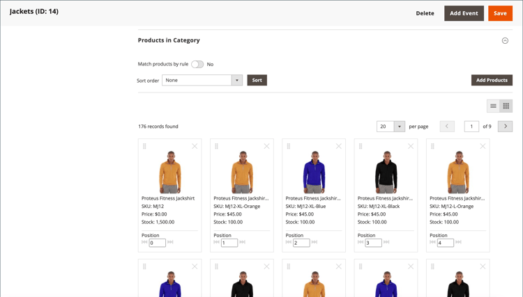Viewport: 523px width, 297px height.
Task: Move MJ12 product to last position
Action: [x=170, y=242]
